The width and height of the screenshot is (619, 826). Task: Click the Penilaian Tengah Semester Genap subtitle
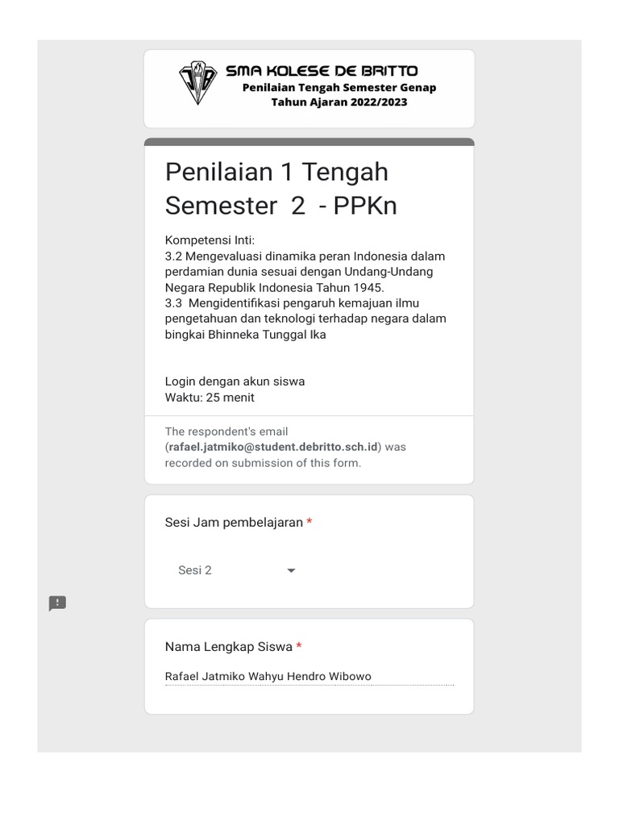[339, 87]
